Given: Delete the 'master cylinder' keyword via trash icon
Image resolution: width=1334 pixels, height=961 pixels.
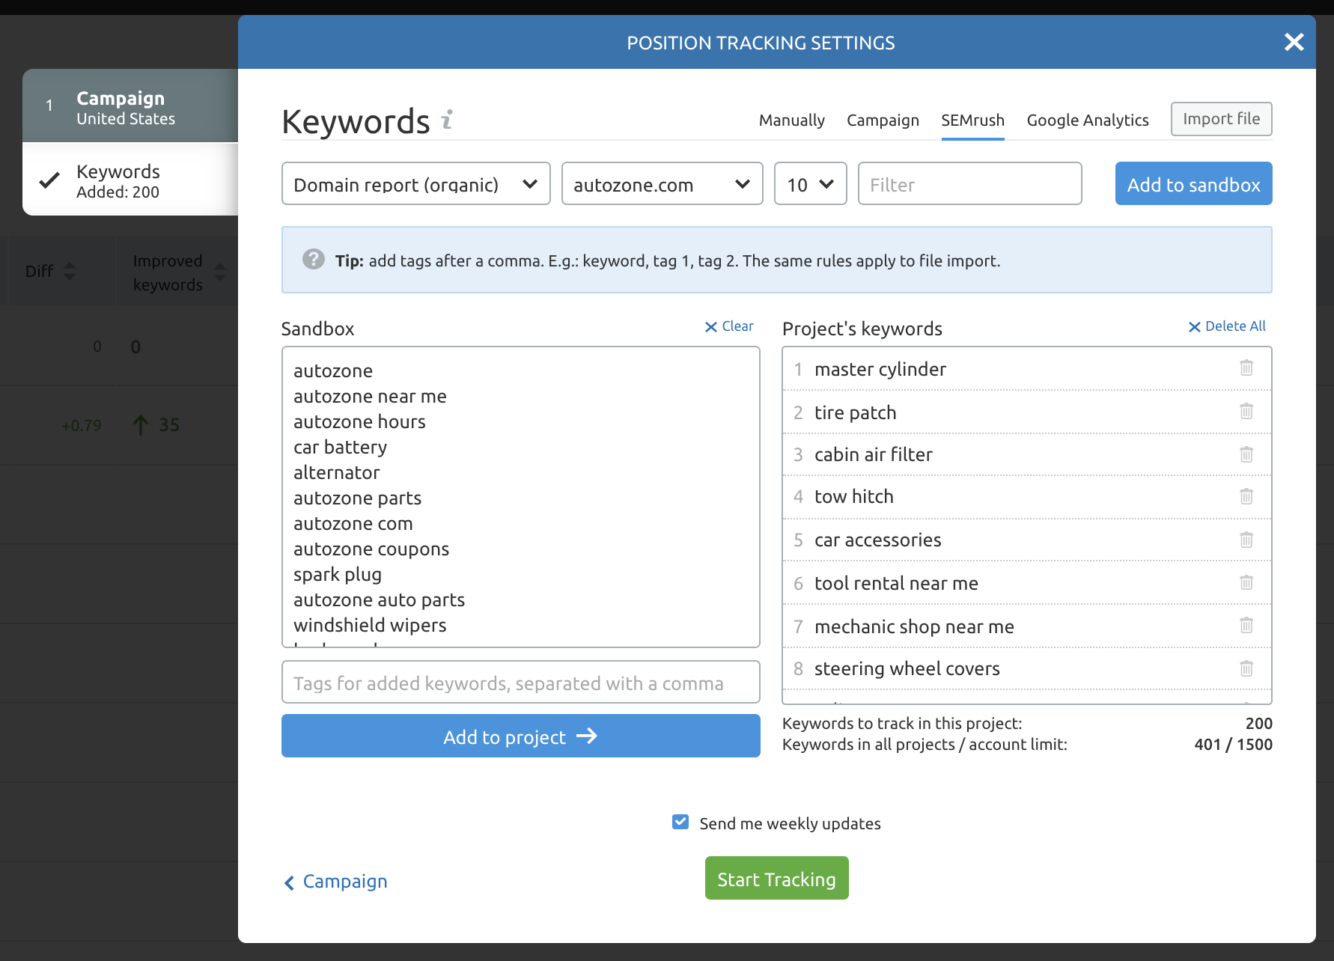Looking at the screenshot, I should coord(1246,367).
